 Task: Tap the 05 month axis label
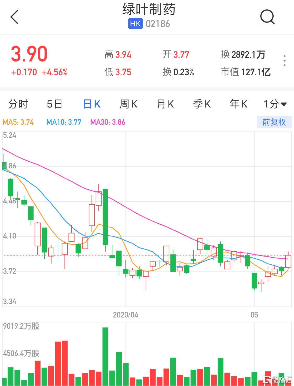point(254,315)
